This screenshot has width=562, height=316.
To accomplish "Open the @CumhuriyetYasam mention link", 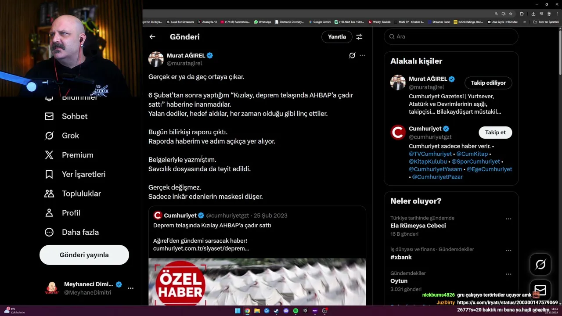I will click(435, 169).
